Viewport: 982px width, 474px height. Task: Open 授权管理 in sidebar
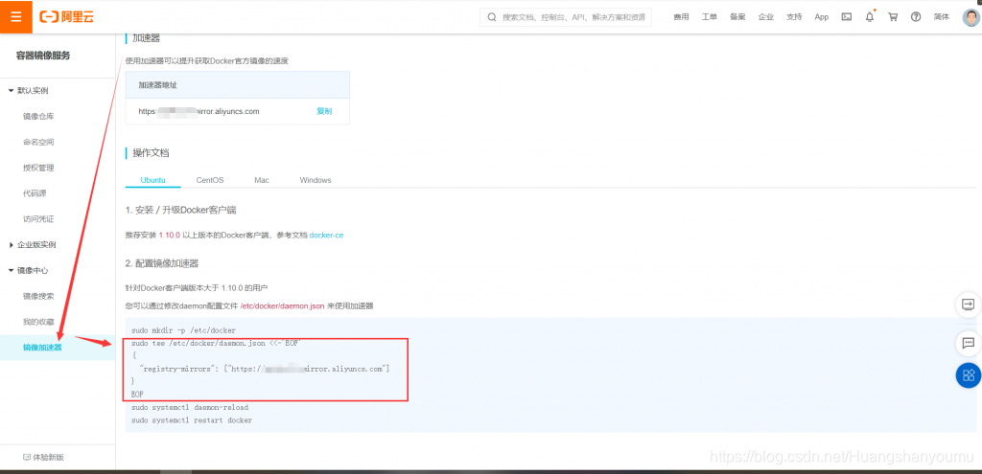[x=38, y=168]
